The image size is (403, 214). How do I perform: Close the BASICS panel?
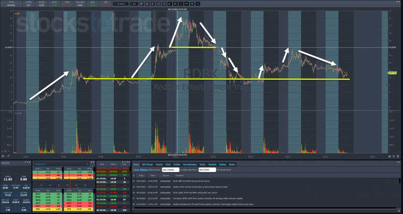click(30, 162)
